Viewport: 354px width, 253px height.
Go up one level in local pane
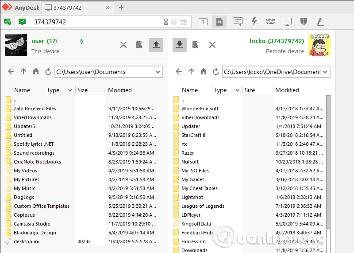(23, 72)
